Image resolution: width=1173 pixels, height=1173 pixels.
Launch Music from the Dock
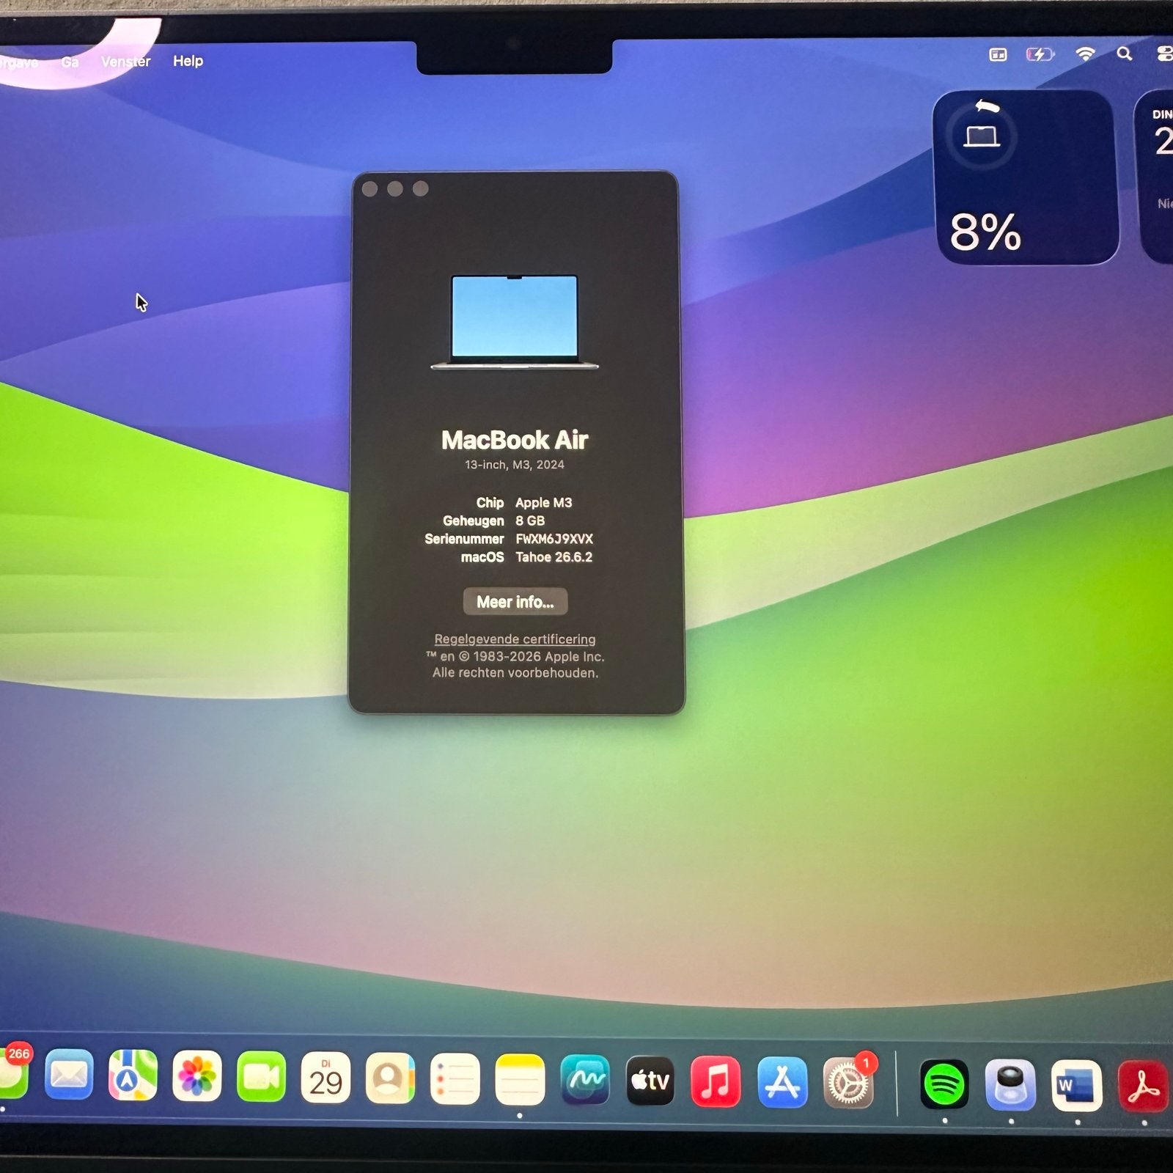coord(716,1081)
